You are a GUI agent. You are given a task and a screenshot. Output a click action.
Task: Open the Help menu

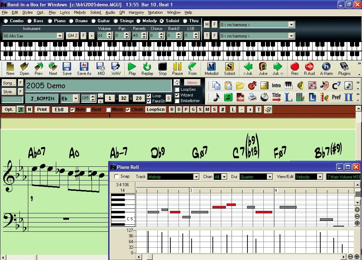pos(188,12)
